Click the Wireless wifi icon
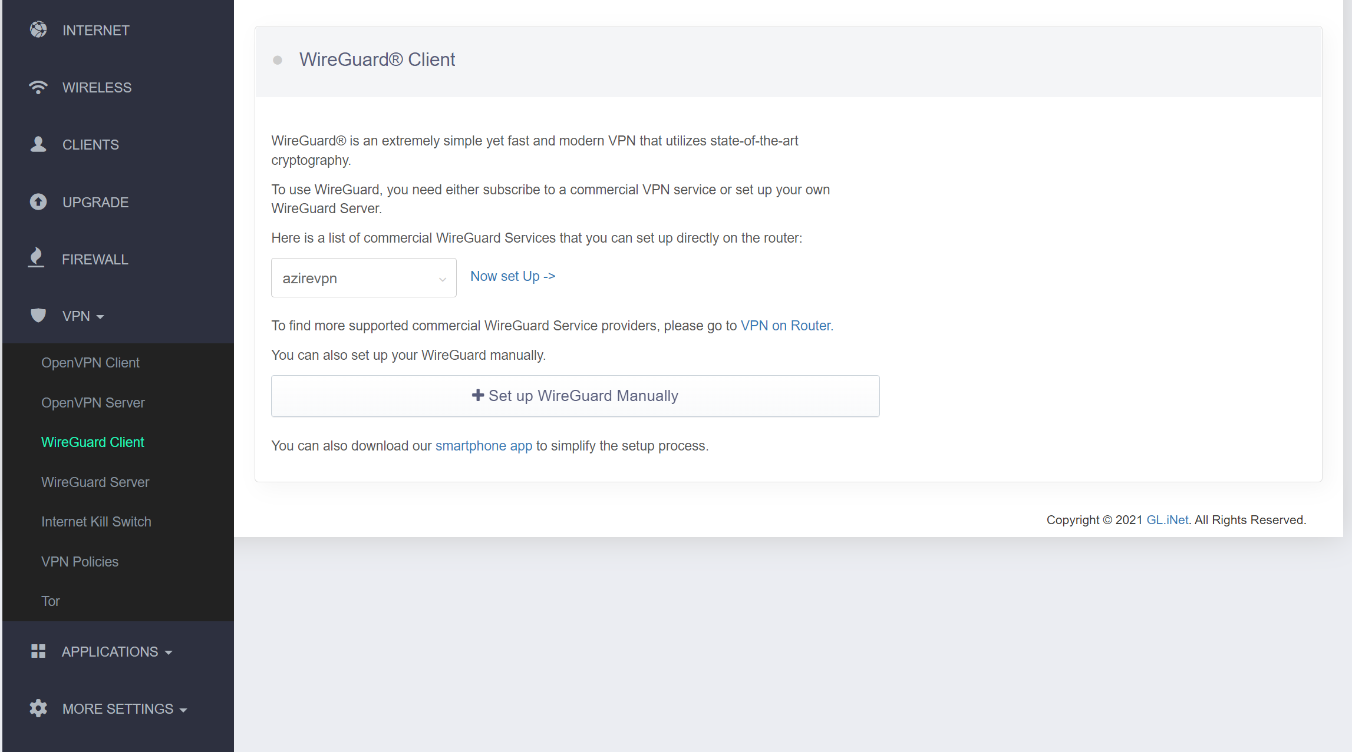The width and height of the screenshot is (1352, 752). pos(38,87)
